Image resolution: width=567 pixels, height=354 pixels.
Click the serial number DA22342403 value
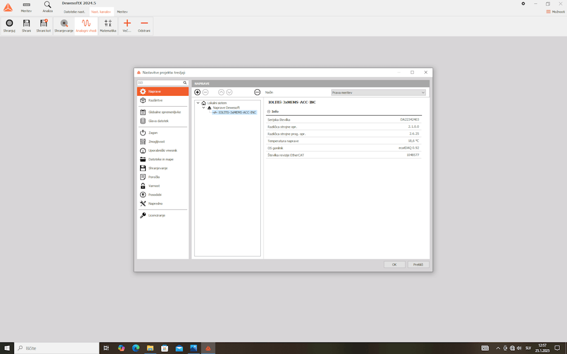click(409, 119)
